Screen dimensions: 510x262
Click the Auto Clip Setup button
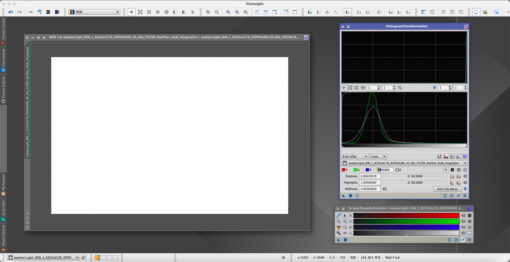tap(447, 189)
